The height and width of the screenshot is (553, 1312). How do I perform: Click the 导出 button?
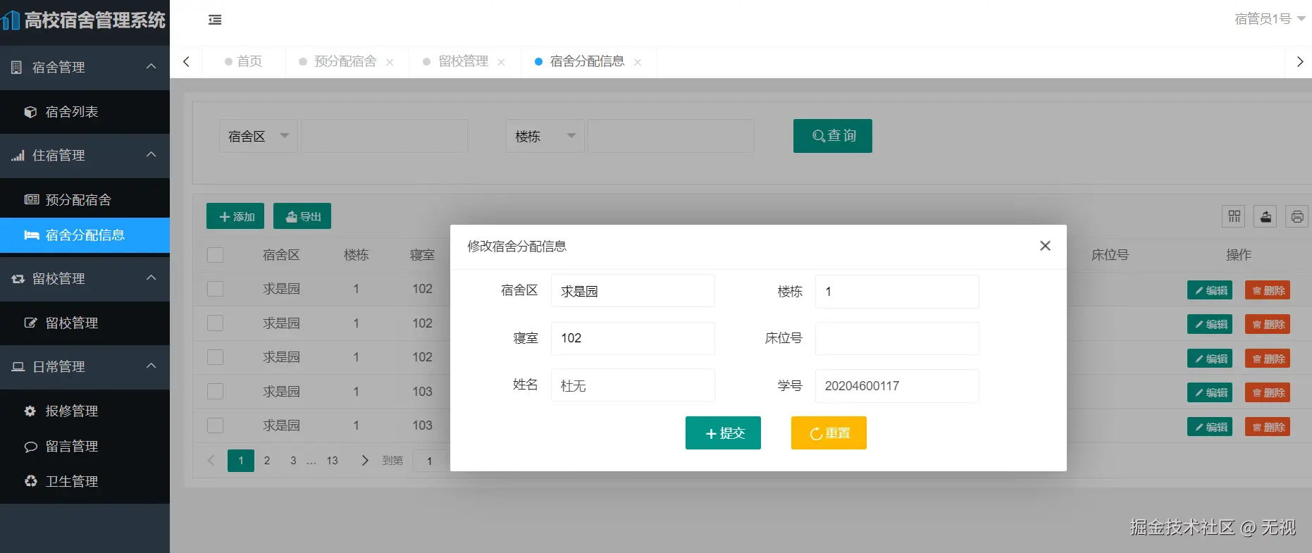click(x=302, y=216)
